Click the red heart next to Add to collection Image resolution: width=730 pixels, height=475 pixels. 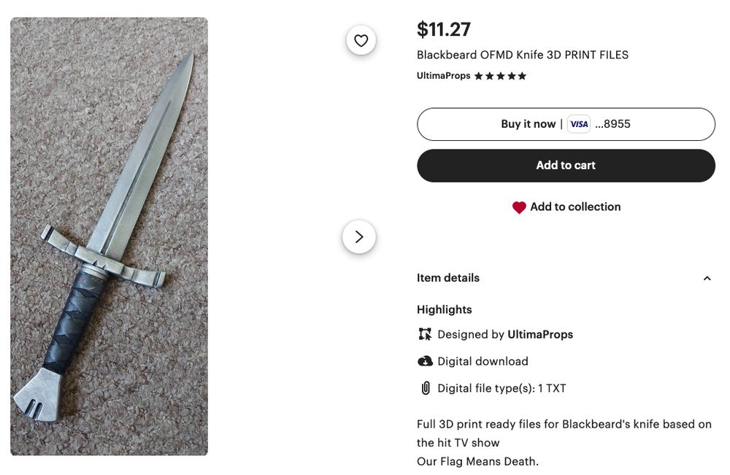click(x=519, y=207)
